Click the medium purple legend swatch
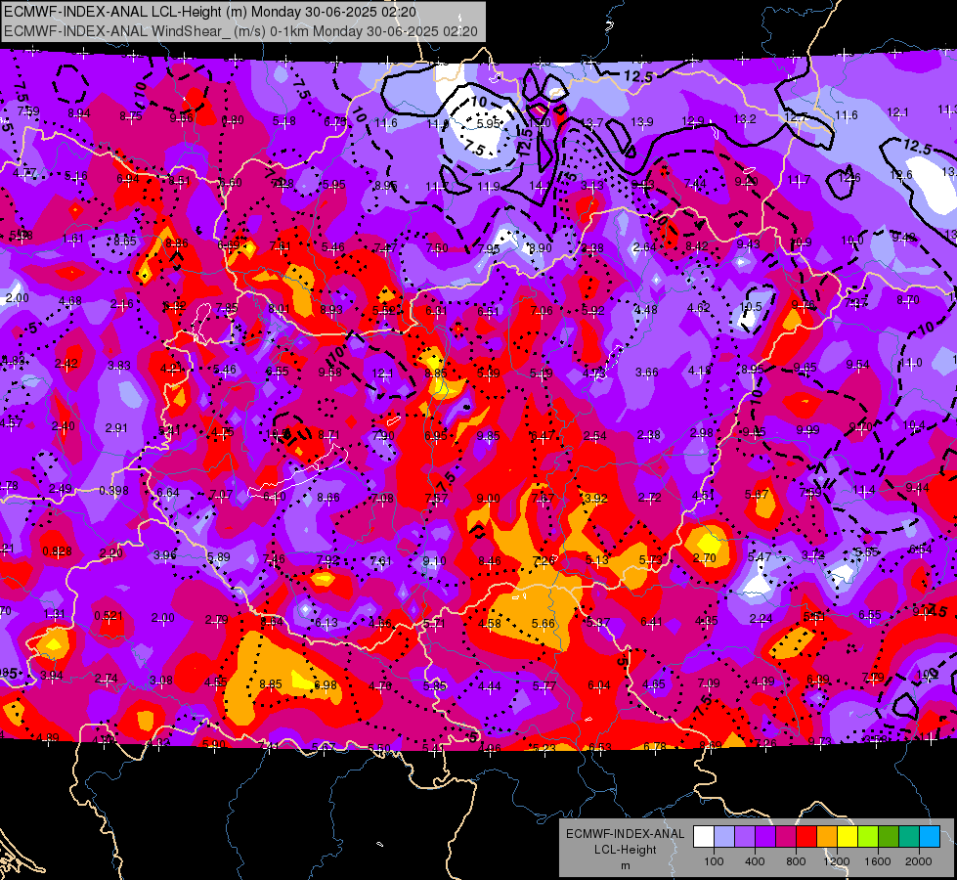Image resolution: width=957 pixels, height=880 pixels. click(x=745, y=837)
